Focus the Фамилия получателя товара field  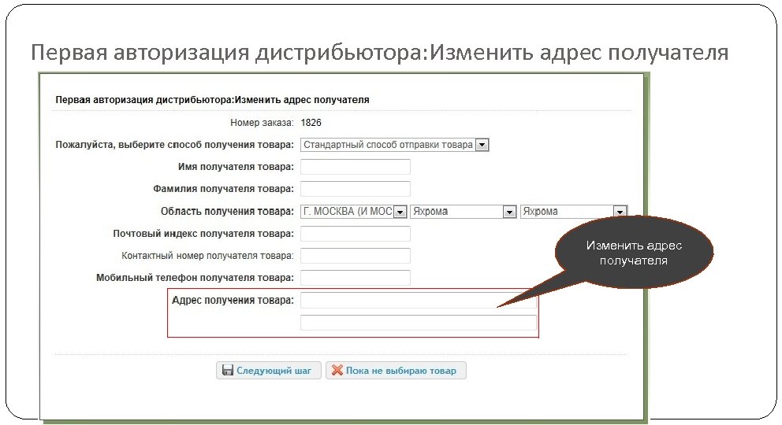click(355, 189)
